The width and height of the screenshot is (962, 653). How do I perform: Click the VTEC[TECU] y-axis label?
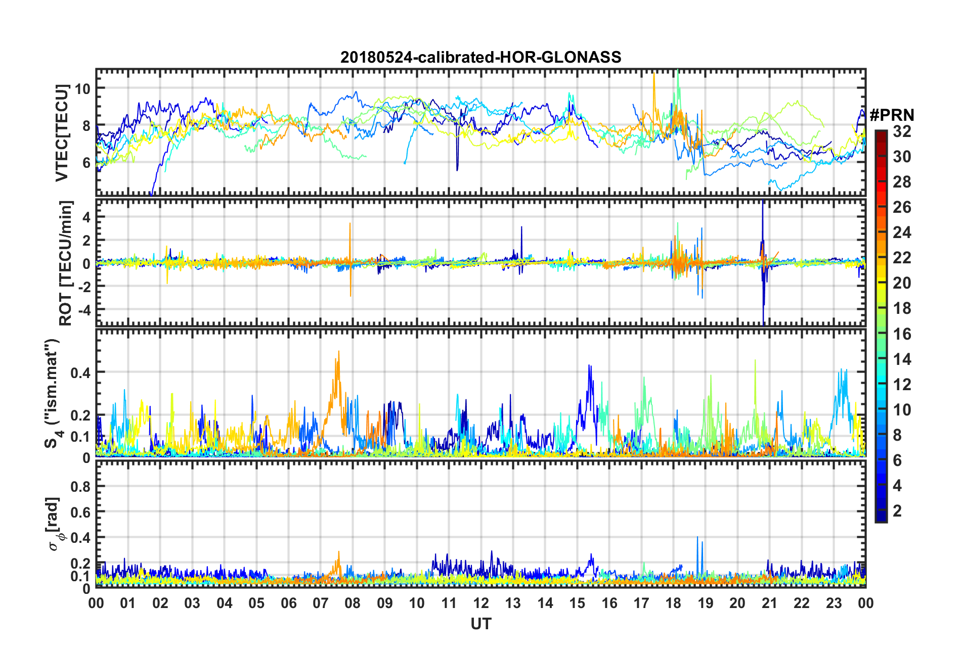(x=62, y=133)
